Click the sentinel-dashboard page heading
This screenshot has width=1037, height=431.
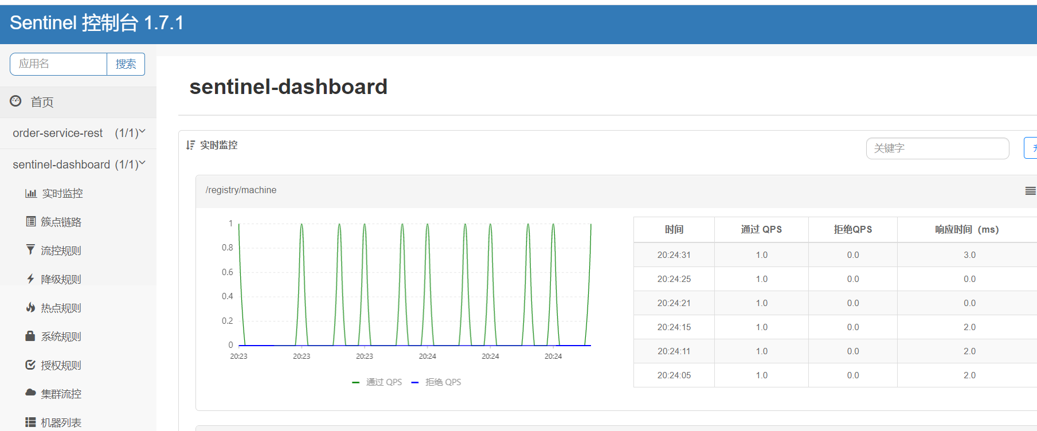pos(288,87)
